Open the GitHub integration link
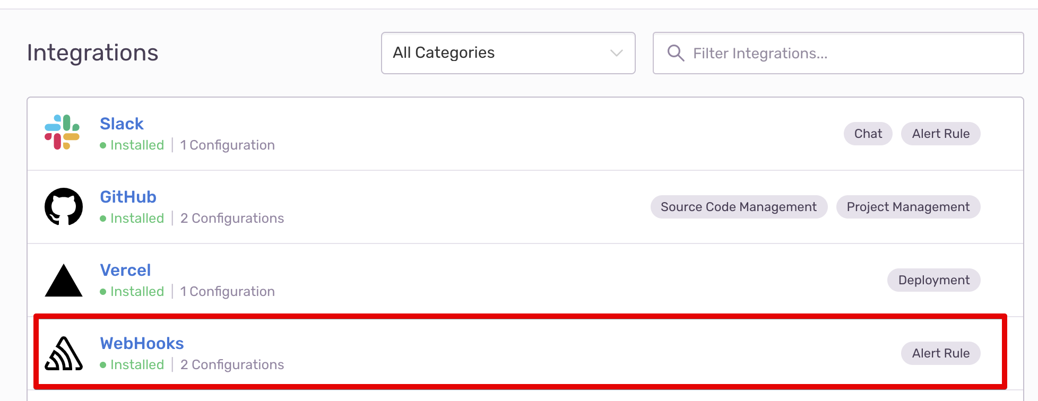The image size is (1038, 401). click(128, 197)
